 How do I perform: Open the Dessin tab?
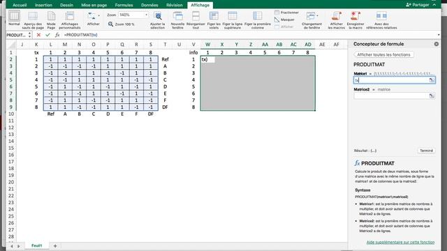tap(67, 5)
